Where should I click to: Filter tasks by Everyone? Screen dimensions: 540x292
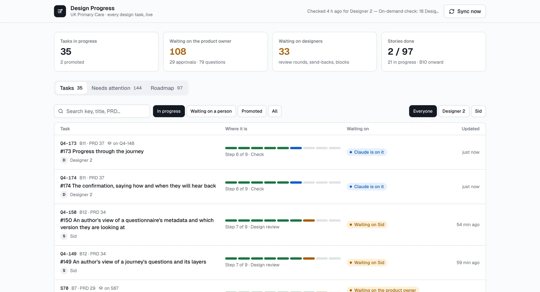[x=423, y=111]
